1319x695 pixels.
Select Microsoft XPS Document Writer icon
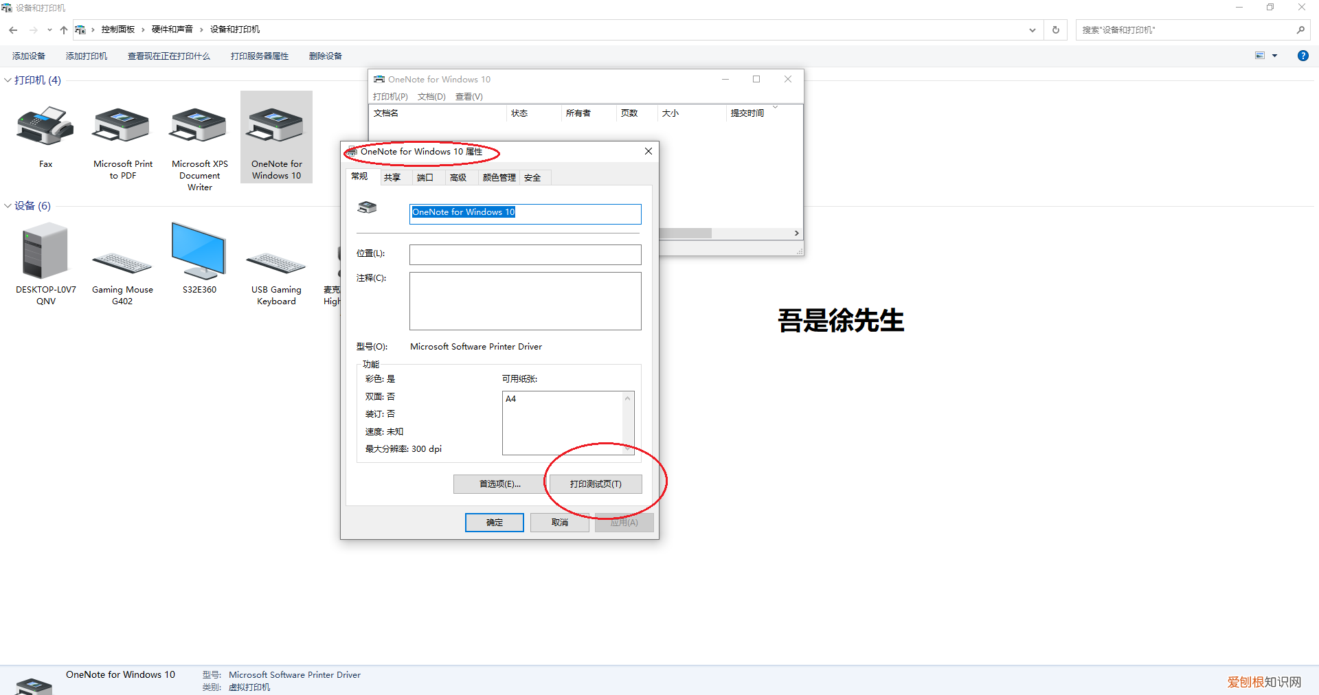199,128
